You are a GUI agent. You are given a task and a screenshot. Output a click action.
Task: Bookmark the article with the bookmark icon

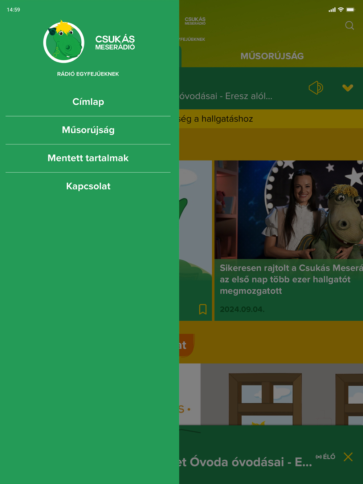click(x=203, y=309)
